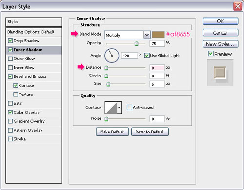
Task: Click the Opacity slider handle
Action: (x=137, y=43)
